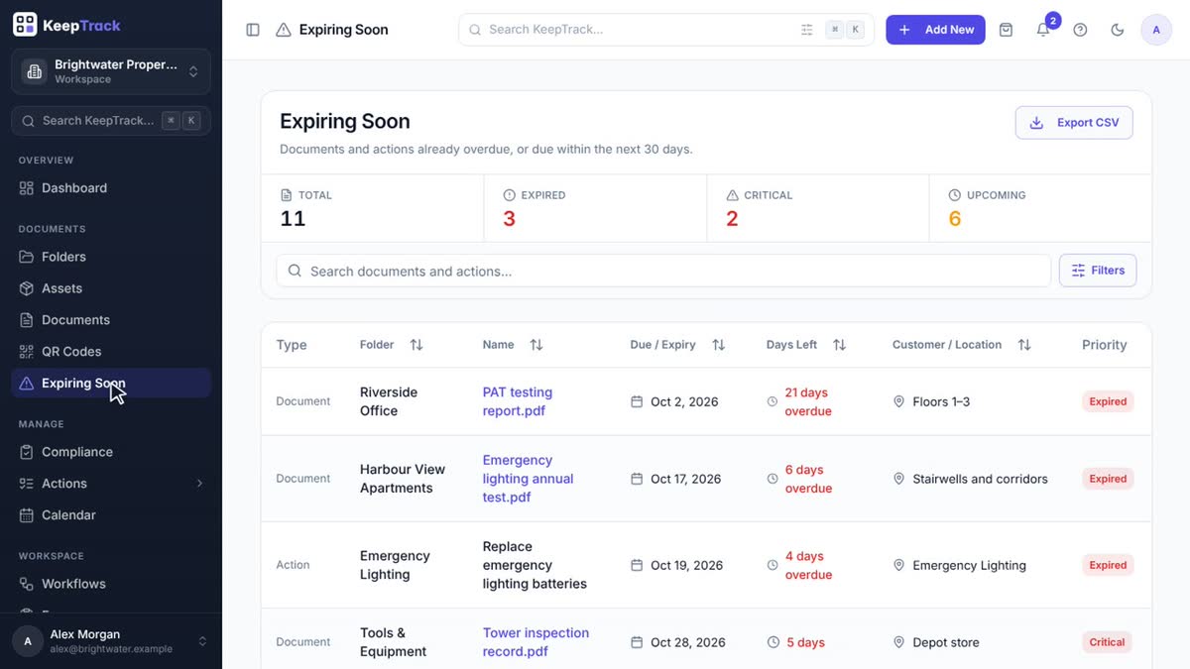Click the CRITICAL 2 stat card
This screenshot has width=1190, height=669.
tap(818, 208)
